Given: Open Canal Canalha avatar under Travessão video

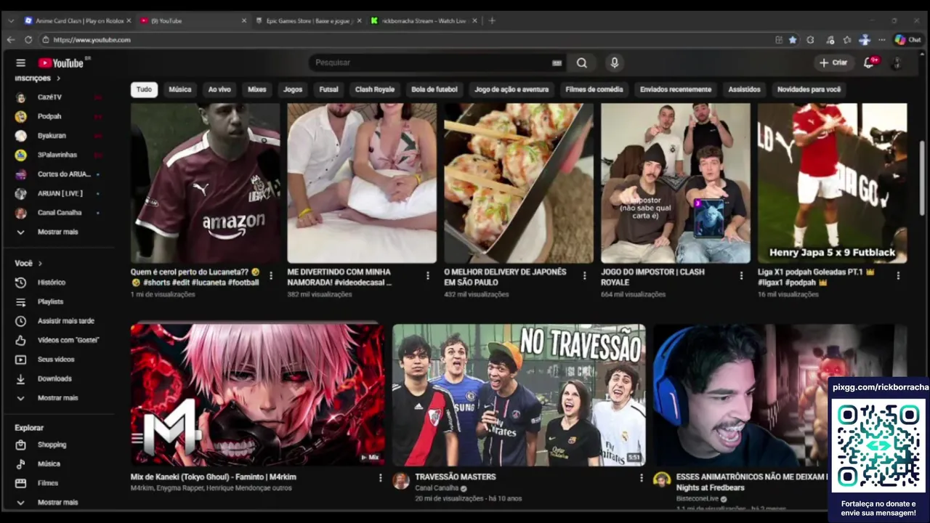Looking at the screenshot, I should [400, 480].
